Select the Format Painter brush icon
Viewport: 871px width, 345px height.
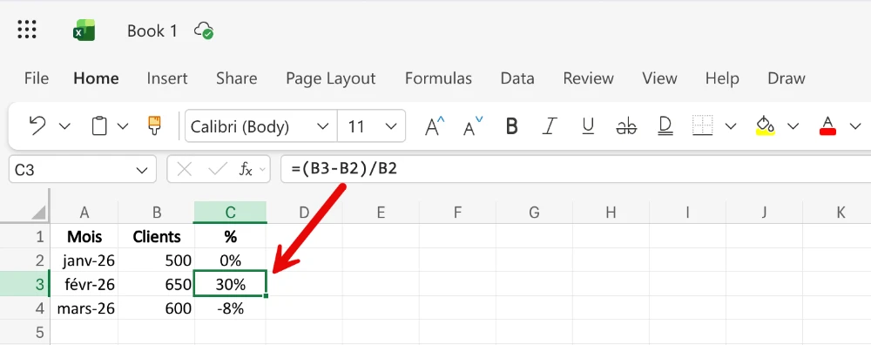click(154, 126)
